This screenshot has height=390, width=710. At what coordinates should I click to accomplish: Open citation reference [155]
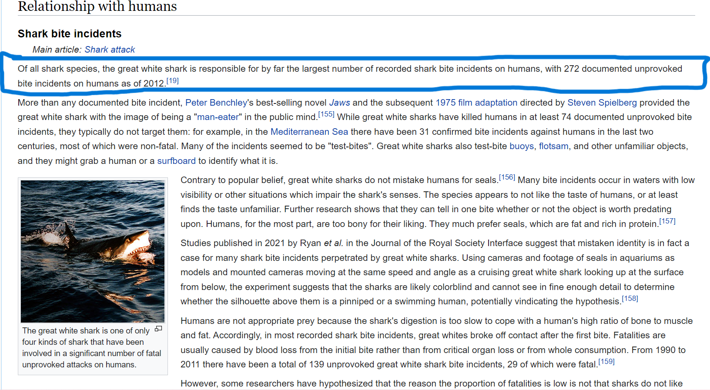(326, 114)
